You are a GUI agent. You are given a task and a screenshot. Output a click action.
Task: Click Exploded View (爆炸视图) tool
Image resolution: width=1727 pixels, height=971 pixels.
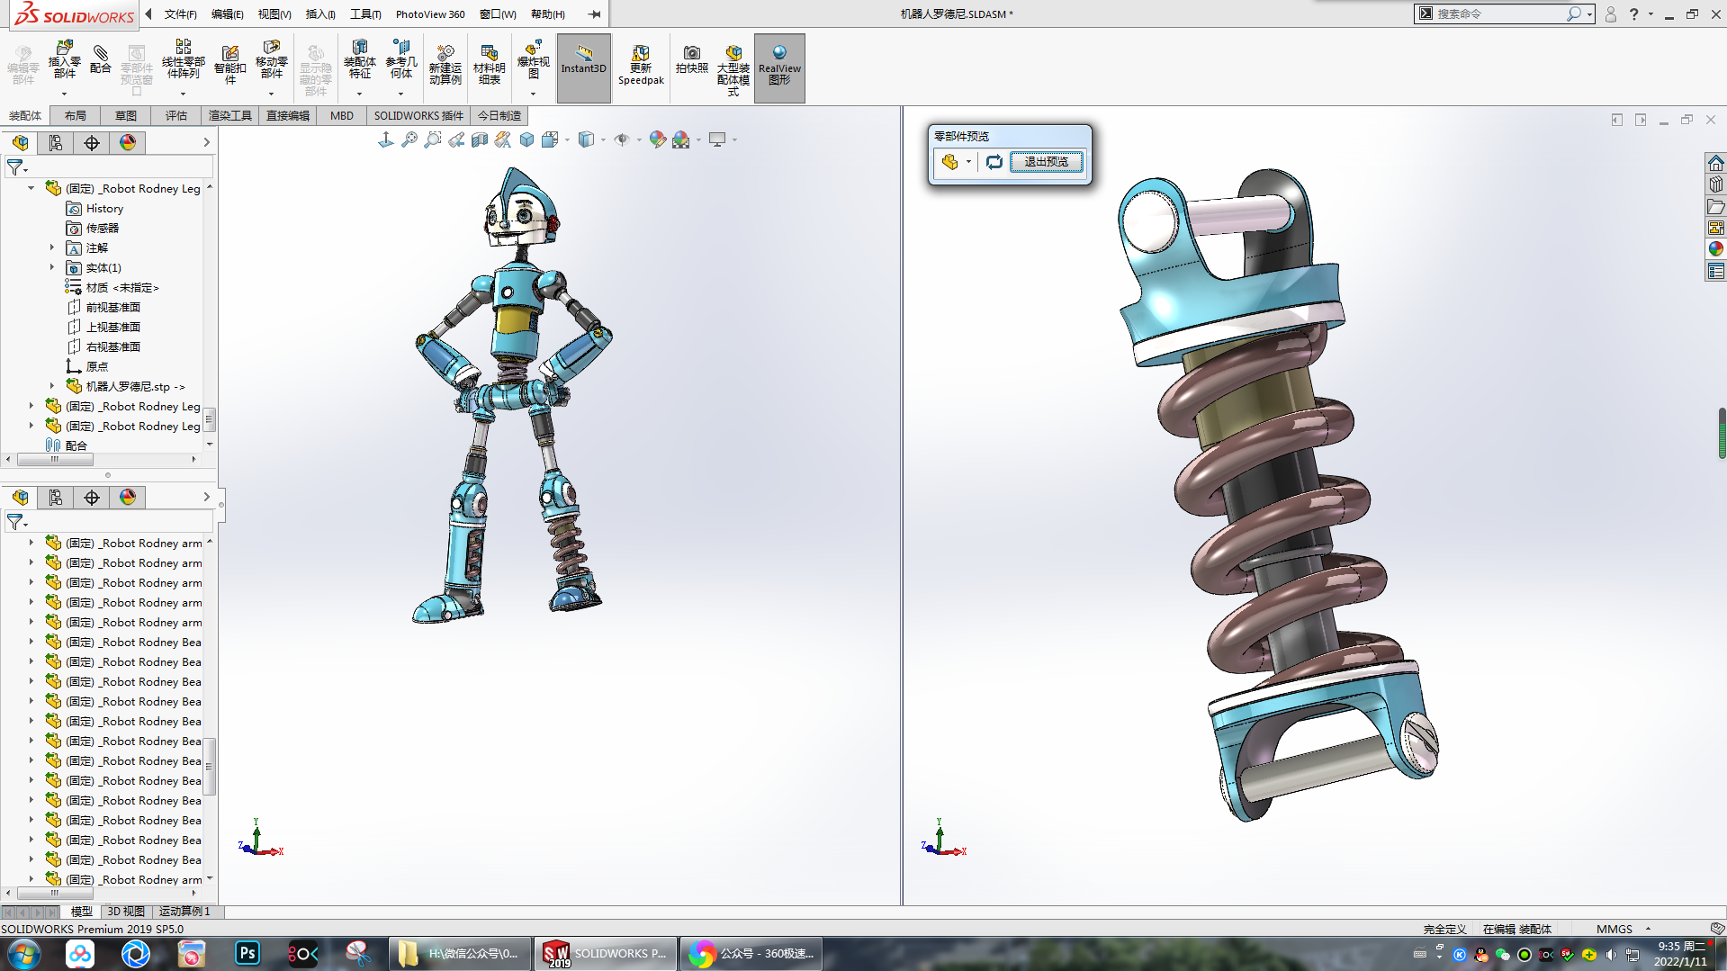[533, 60]
